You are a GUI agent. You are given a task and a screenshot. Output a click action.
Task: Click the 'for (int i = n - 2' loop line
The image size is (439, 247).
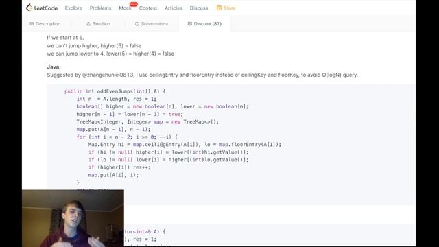click(x=127, y=137)
